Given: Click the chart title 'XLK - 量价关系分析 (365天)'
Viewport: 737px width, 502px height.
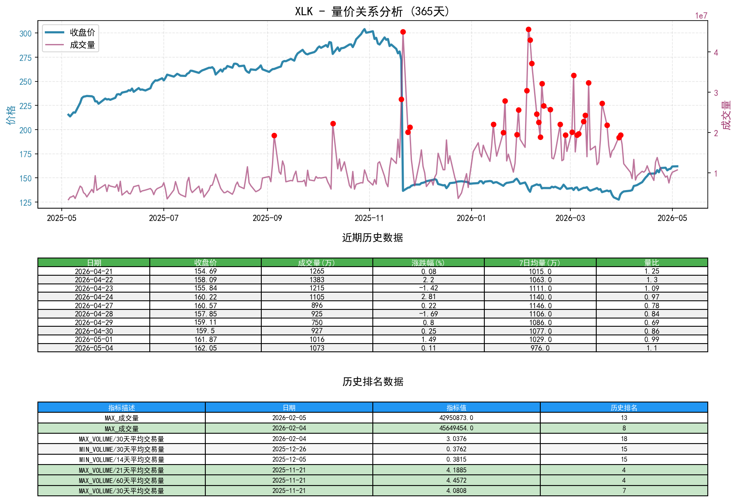Looking at the screenshot, I should click(x=372, y=11).
